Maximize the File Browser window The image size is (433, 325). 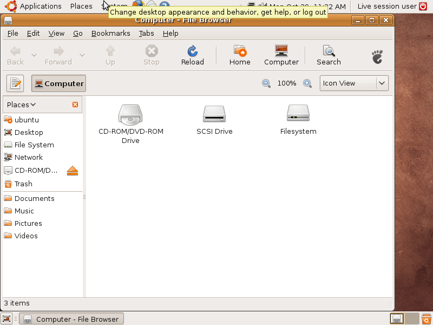(x=372, y=20)
